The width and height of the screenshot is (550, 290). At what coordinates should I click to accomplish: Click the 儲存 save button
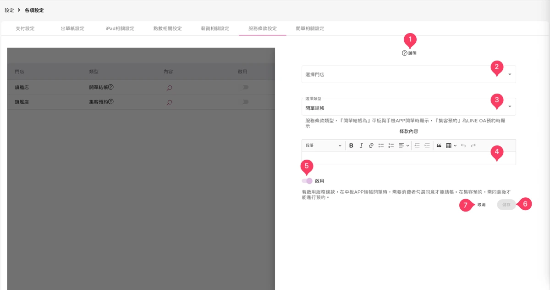(x=506, y=205)
